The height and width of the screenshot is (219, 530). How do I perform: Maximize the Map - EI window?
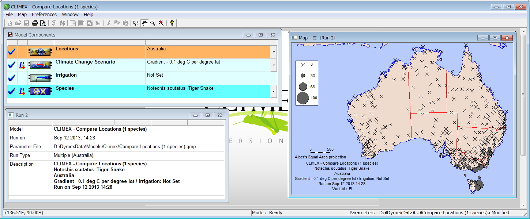495,38
